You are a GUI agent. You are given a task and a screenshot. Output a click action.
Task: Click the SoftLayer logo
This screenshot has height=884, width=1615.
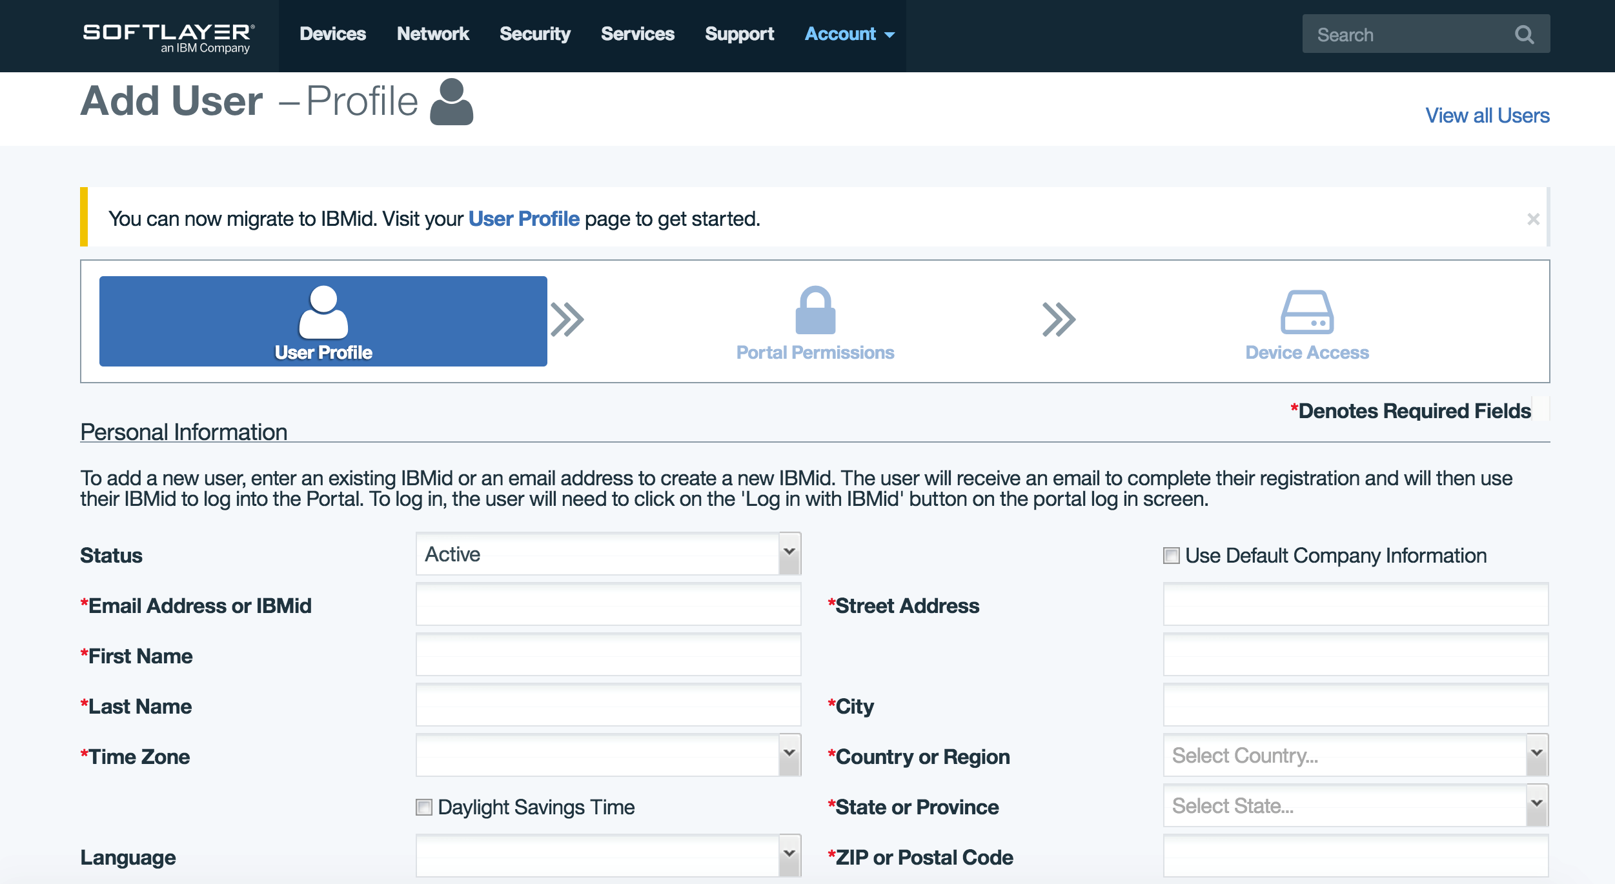click(x=168, y=37)
